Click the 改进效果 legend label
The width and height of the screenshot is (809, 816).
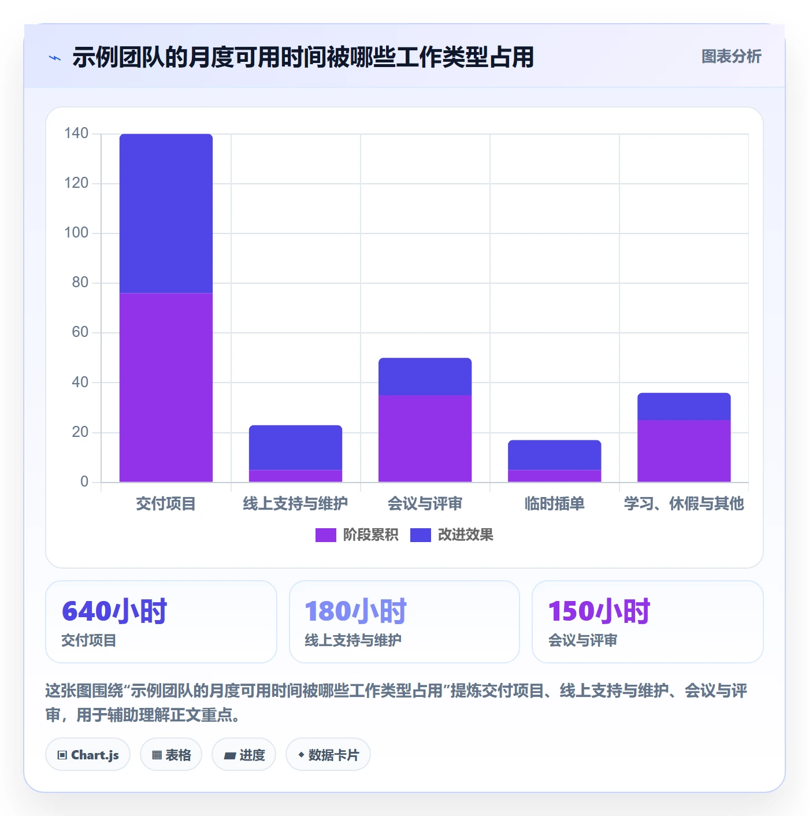tap(465, 535)
